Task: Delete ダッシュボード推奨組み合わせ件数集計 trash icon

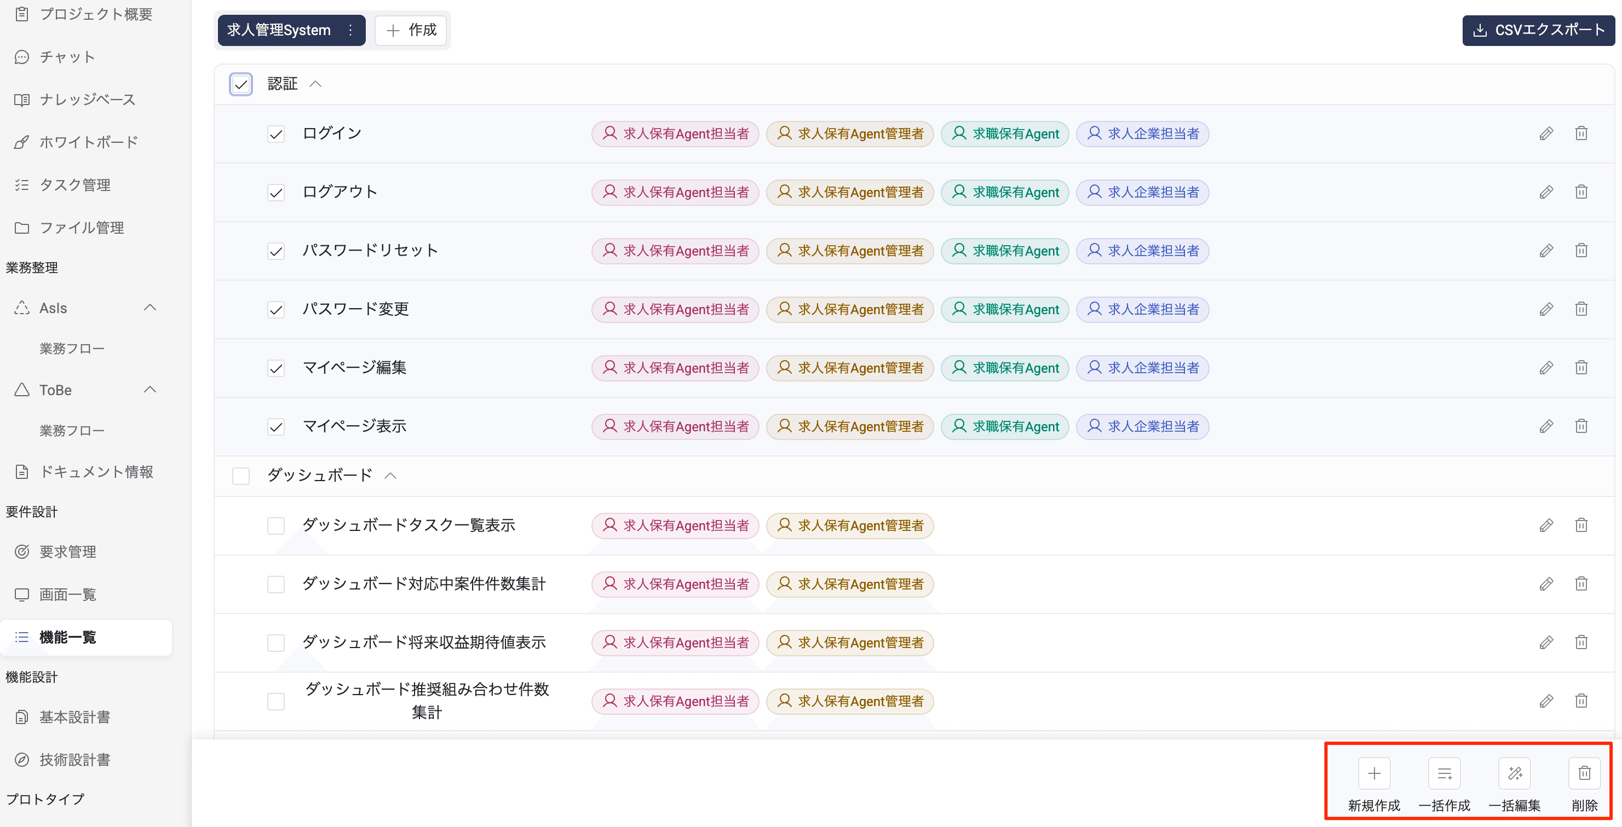Action: click(x=1581, y=701)
